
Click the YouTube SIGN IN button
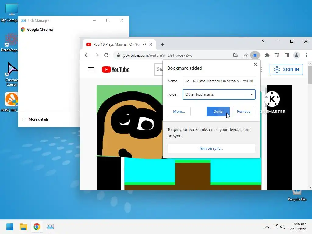pos(286,69)
